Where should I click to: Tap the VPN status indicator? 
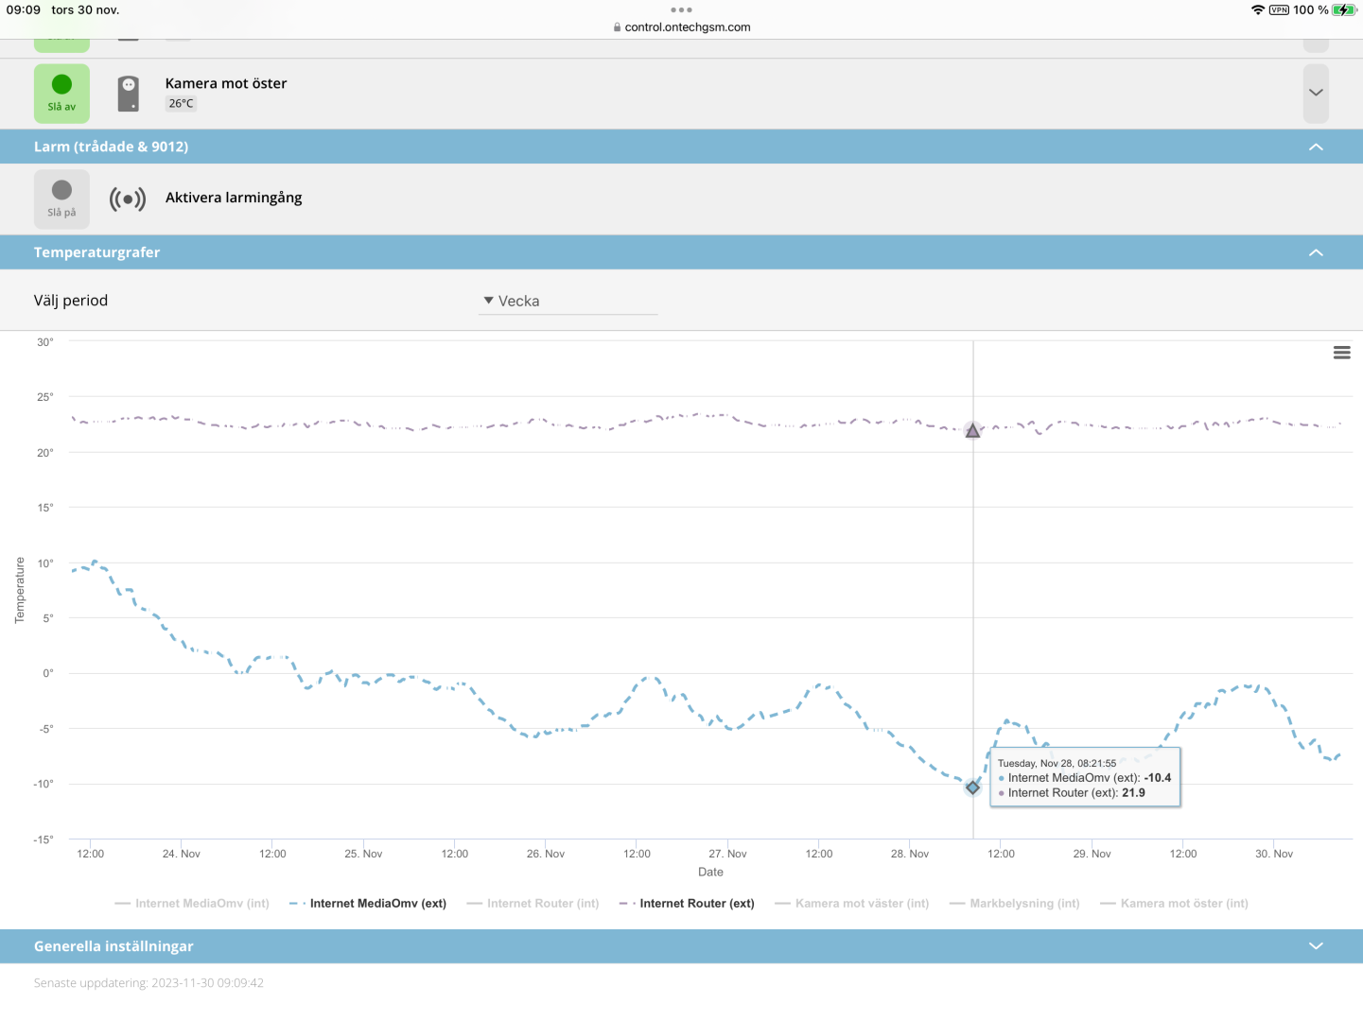[x=1279, y=10]
